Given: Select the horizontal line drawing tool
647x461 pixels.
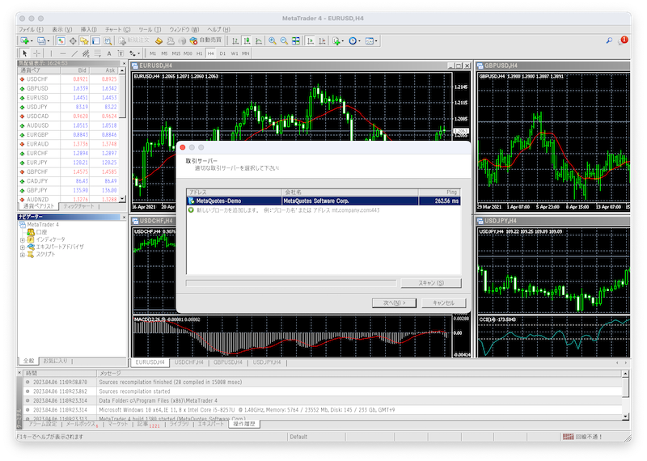Looking at the screenshot, I should click(63, 53).
